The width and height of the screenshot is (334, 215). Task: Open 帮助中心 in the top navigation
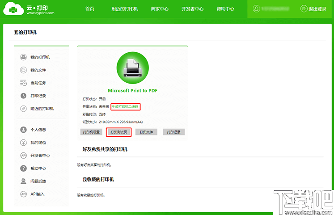tap(226, 9)
